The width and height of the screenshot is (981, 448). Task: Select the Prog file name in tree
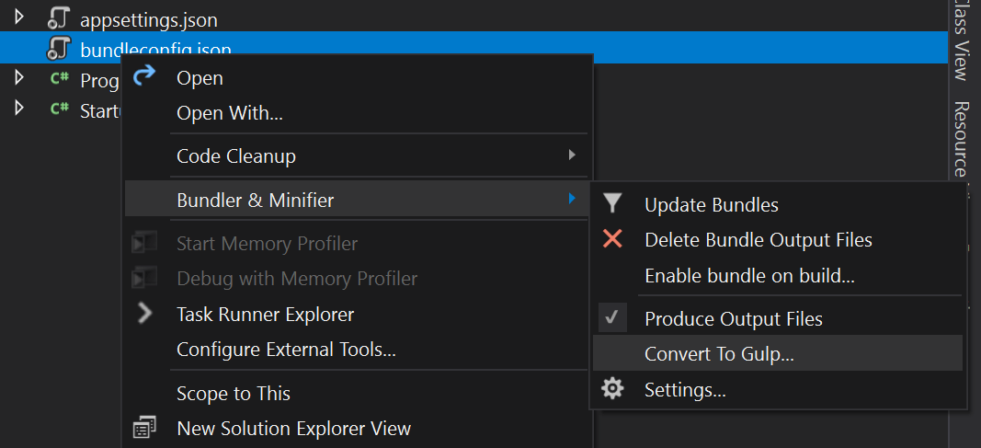99,81
